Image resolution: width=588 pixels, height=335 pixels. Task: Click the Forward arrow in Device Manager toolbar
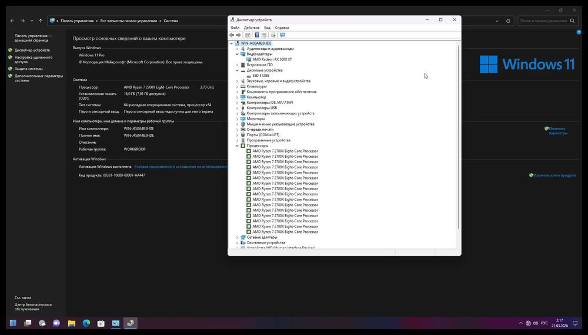tap(239, 35)
